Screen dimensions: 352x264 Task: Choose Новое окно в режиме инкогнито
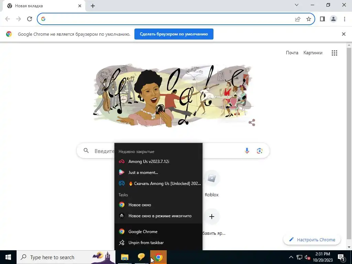click(158, 216)
